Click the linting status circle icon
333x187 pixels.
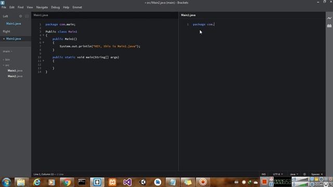tap(304, 174)
